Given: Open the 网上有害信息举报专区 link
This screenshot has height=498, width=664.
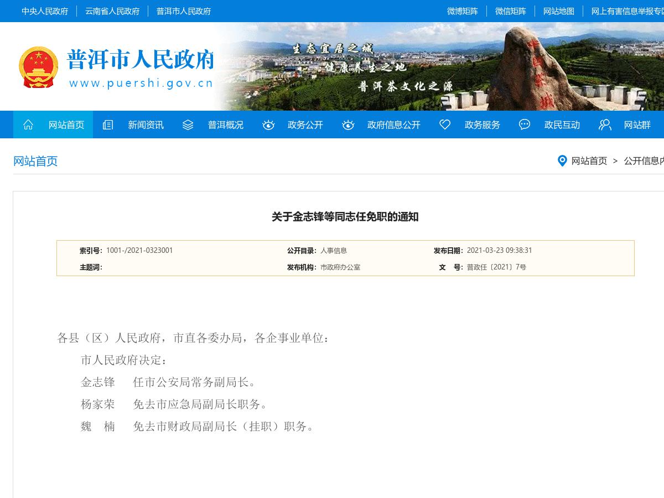Looking at the screenshot, I should pos(628,11).
